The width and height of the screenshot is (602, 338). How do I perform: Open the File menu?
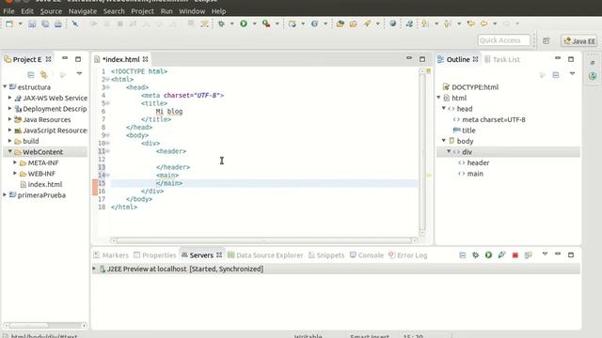(x=8, y=11)
